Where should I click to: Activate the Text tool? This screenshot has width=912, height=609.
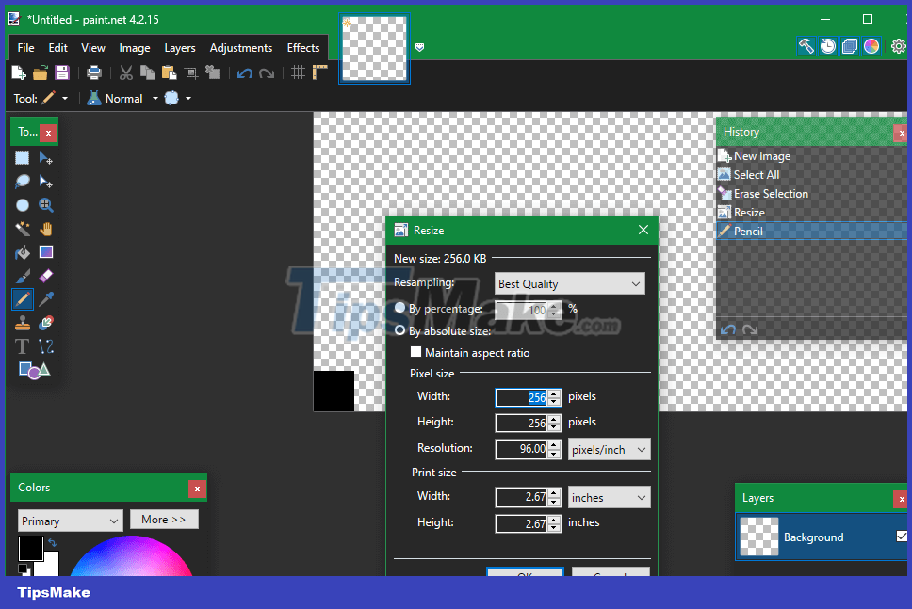pos(21,345)
